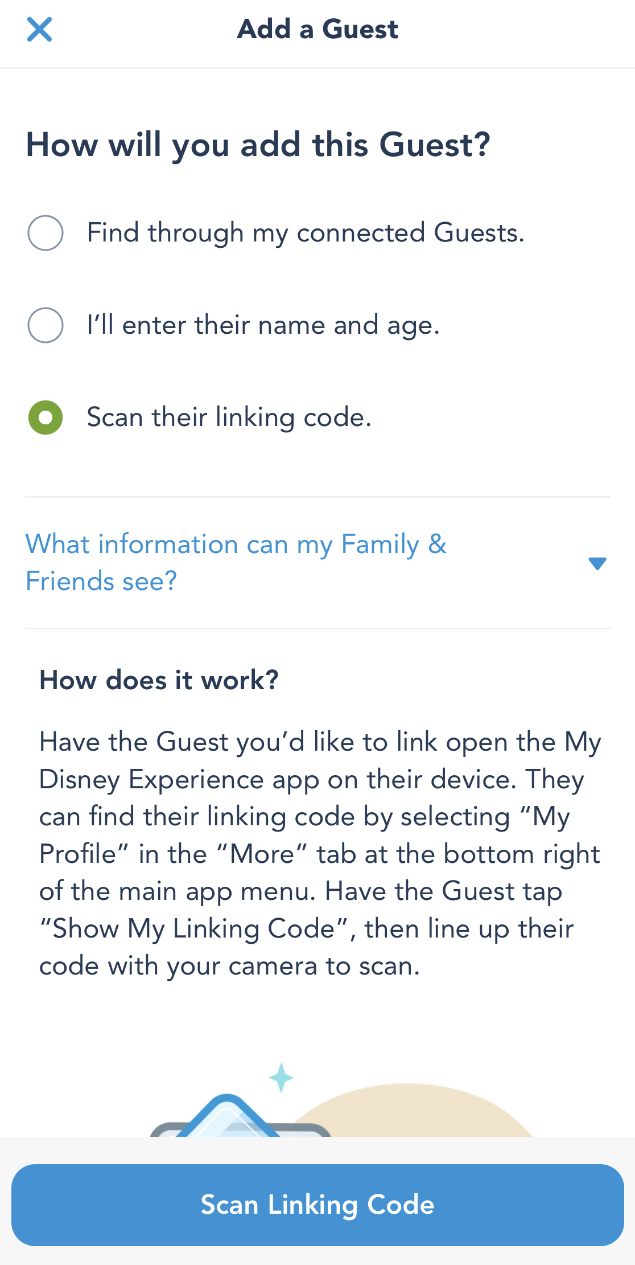The width and height of the screenshot is (635, 1265).
Task: Choose the enter name and age radio button
Action: [46, 325]
